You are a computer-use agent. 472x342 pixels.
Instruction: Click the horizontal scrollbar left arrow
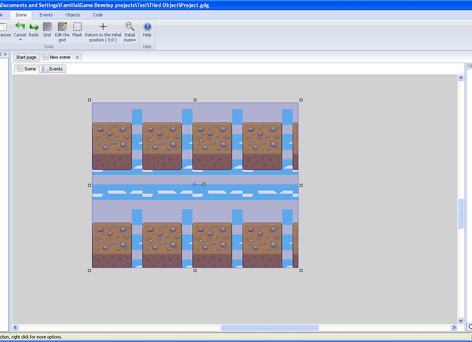point(16,327)
